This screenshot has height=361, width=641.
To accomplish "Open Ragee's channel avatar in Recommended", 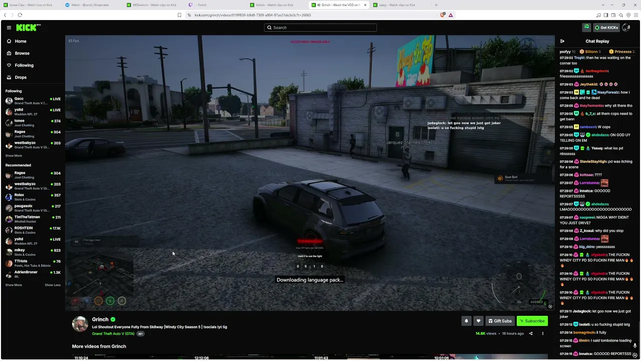I will coord(9,175).
